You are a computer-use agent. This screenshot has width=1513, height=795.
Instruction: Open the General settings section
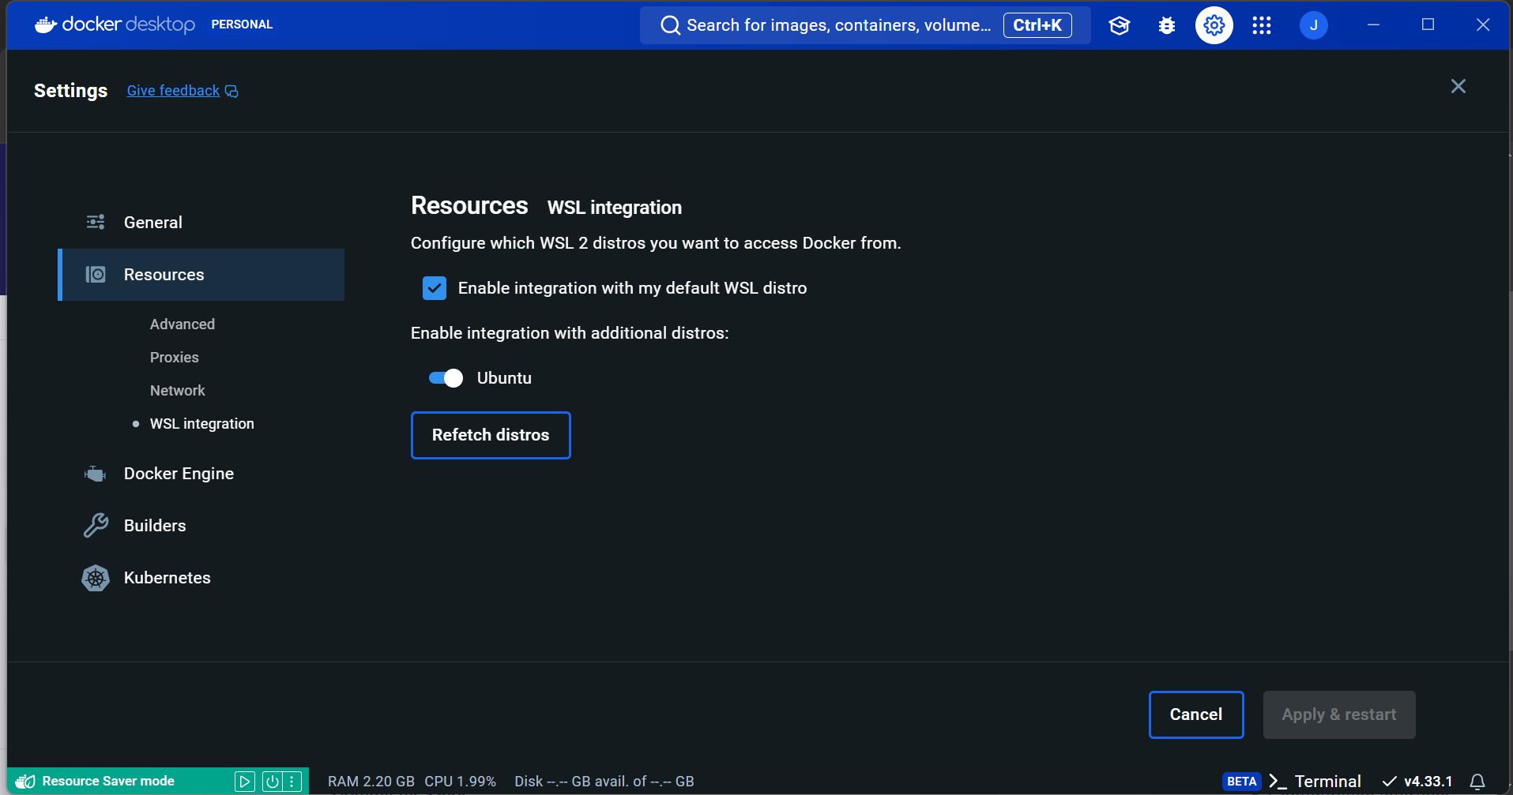[x=201, y=223]
